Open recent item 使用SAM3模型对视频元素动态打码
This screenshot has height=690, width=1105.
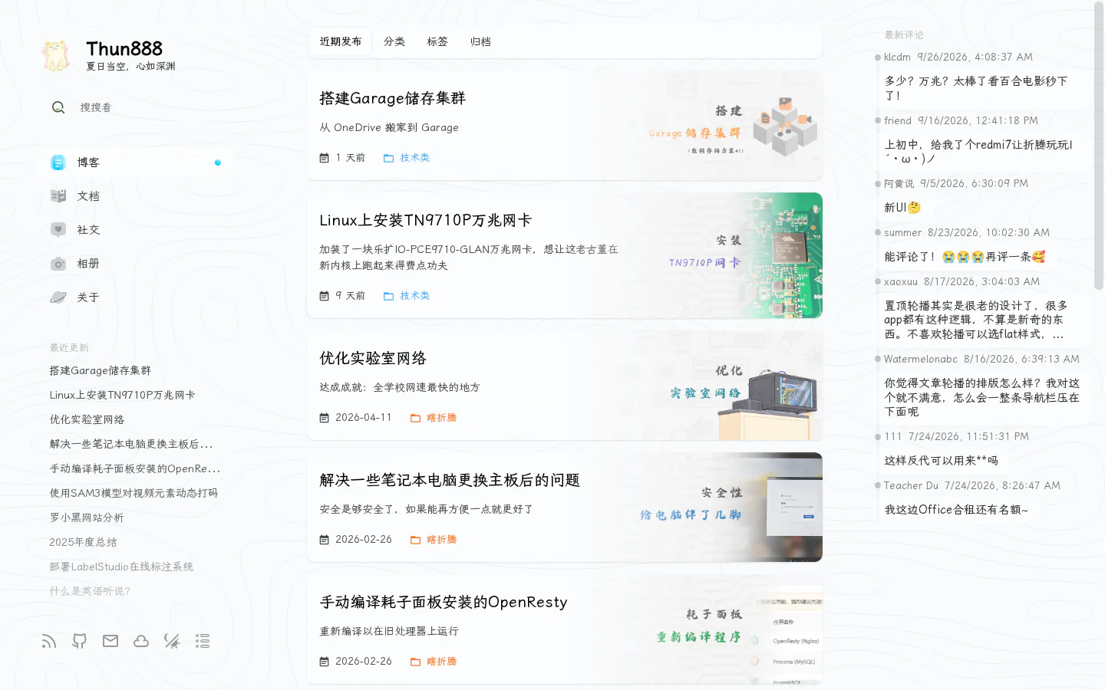click(x=134, y=493)
